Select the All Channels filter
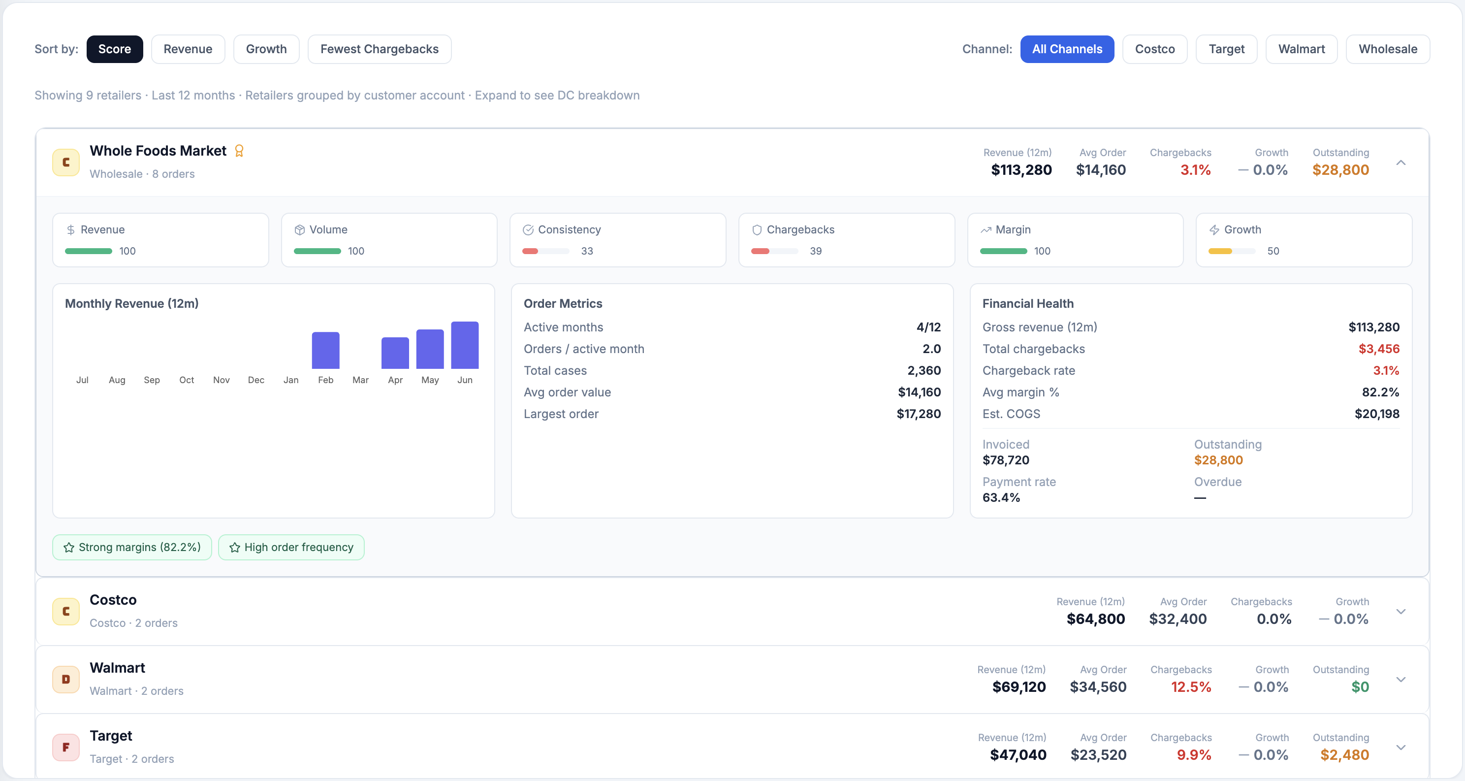 [1067, 49]
